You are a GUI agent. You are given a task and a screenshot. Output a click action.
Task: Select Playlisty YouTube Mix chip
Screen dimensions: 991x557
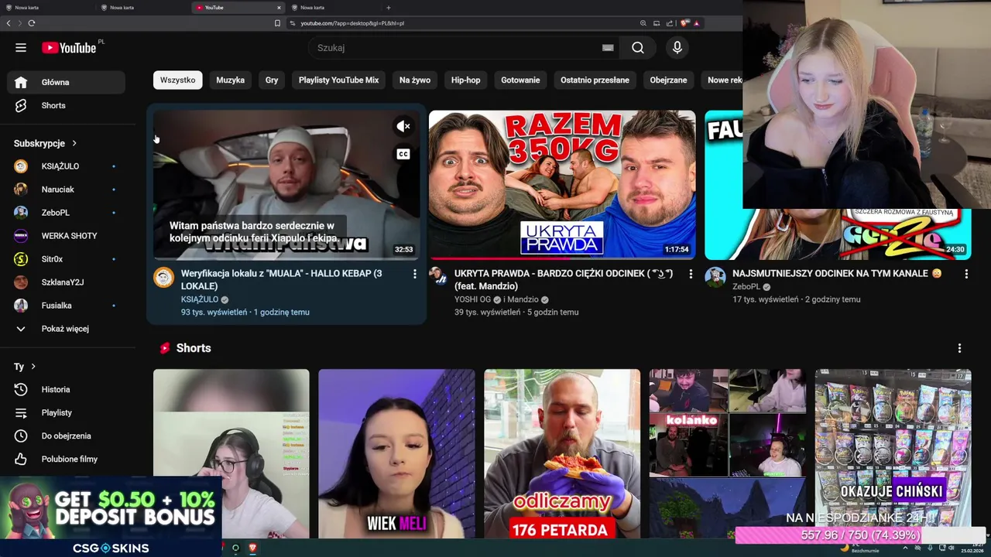coord(338,80)
